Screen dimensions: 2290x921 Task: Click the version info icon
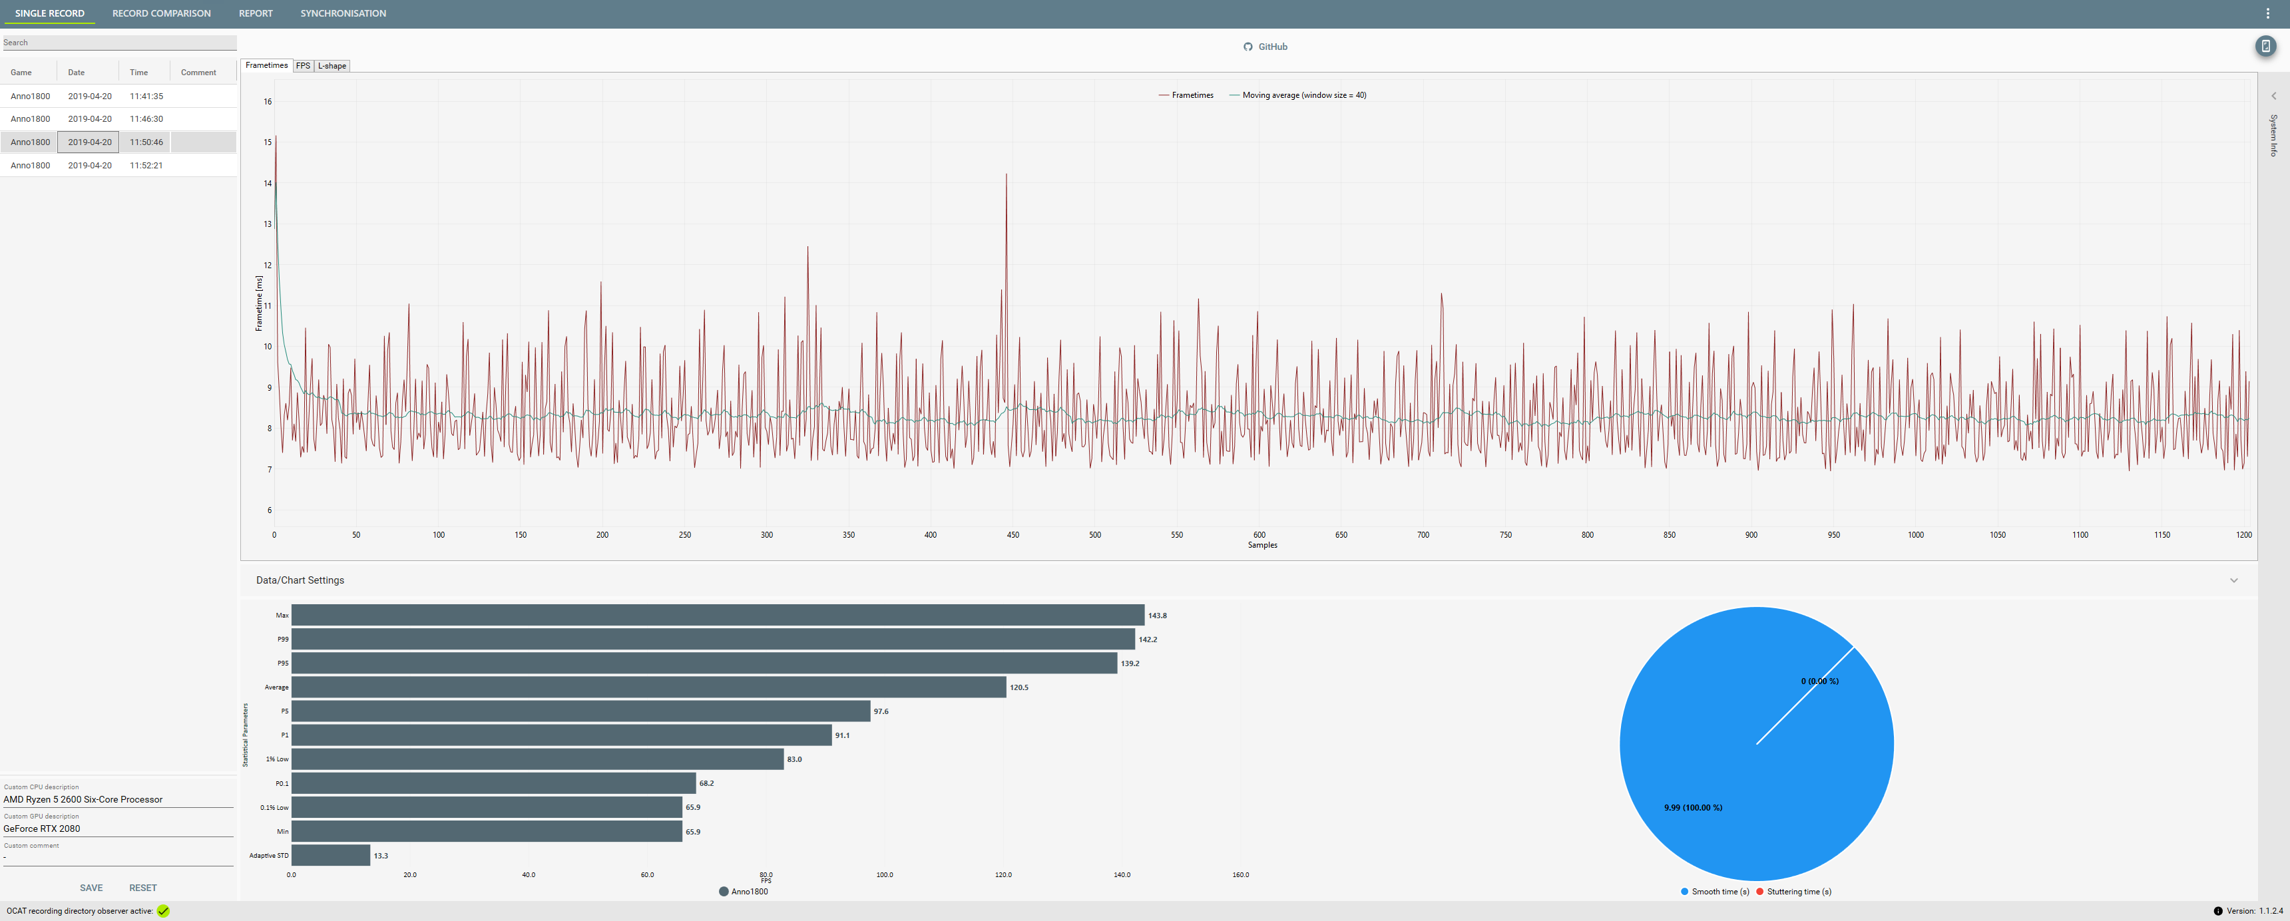tap(2217, 910)
